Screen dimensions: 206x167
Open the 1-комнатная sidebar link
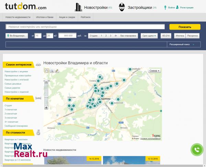tap(11, 110)
